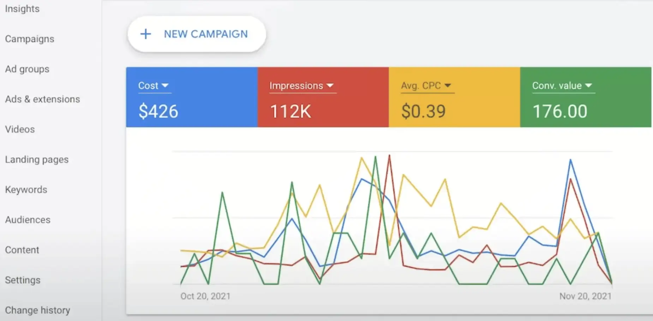Expand the Impressions metric dropdown
The width and height of the screenshot is (653, 321).
330,85
